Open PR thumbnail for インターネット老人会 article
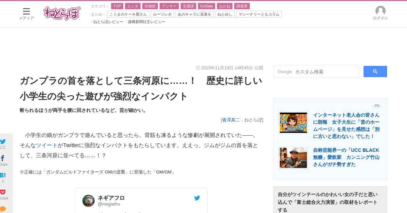The image size is (407, 213). 293,123
